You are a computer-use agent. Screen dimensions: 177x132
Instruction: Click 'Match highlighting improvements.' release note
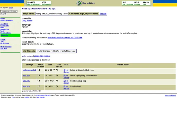pyautogui.click(x=84, y=76)
